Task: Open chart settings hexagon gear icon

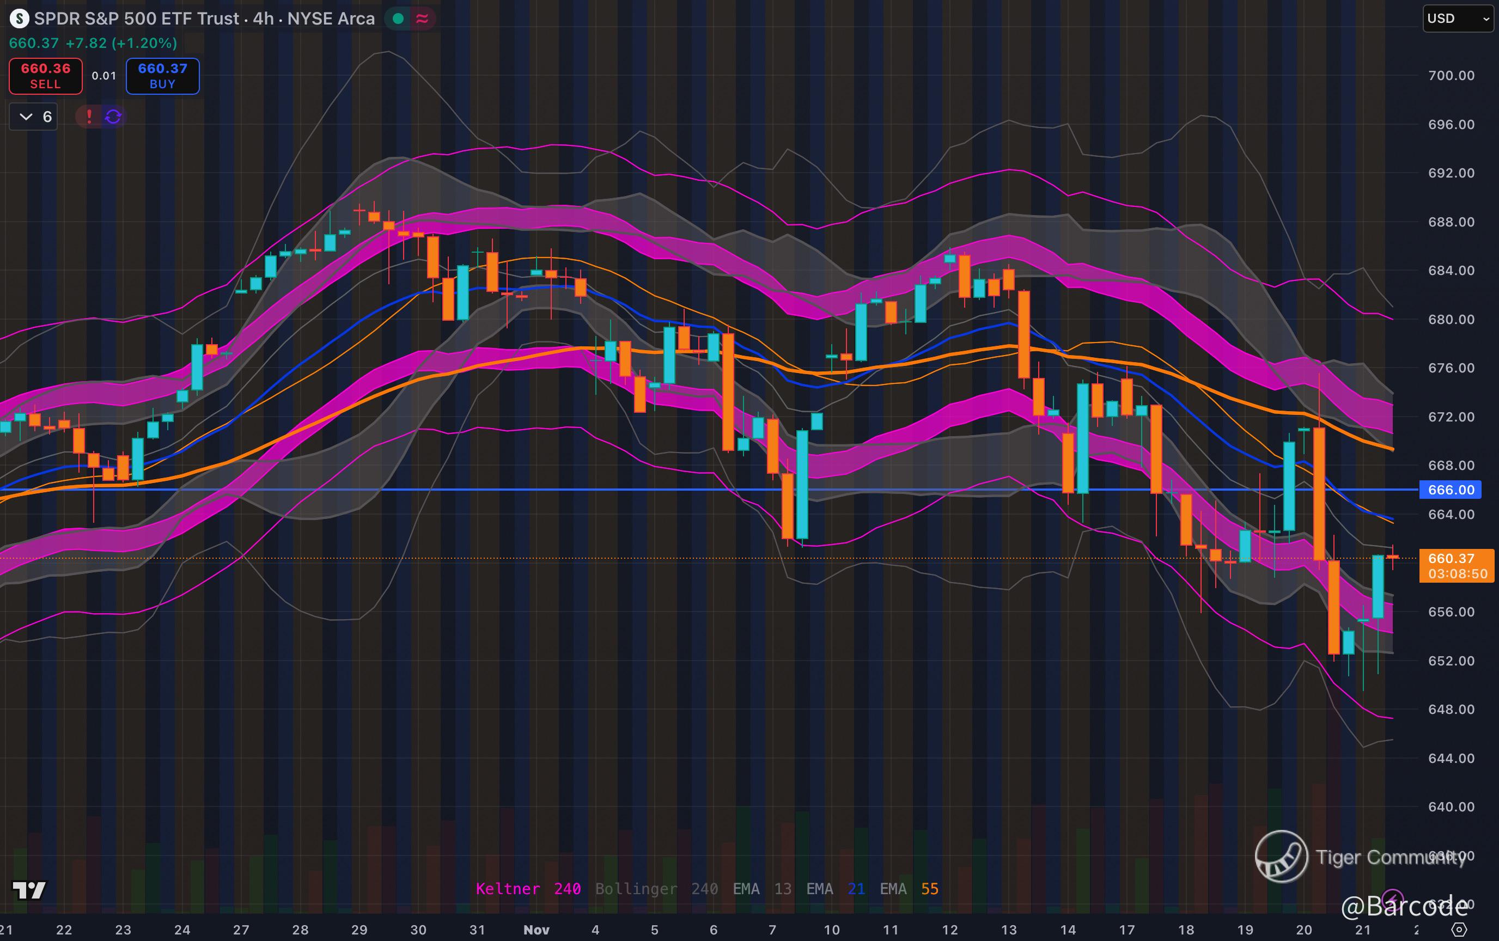Action: click(x=1459, y=930)
